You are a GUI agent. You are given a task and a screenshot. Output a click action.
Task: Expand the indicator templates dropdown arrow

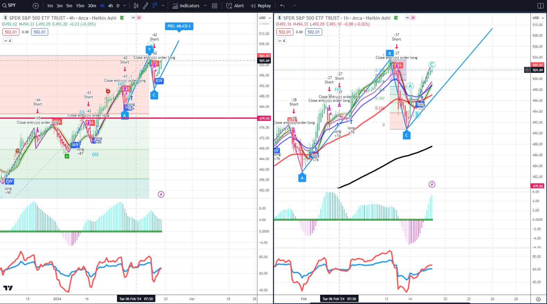tap(205, 6)
